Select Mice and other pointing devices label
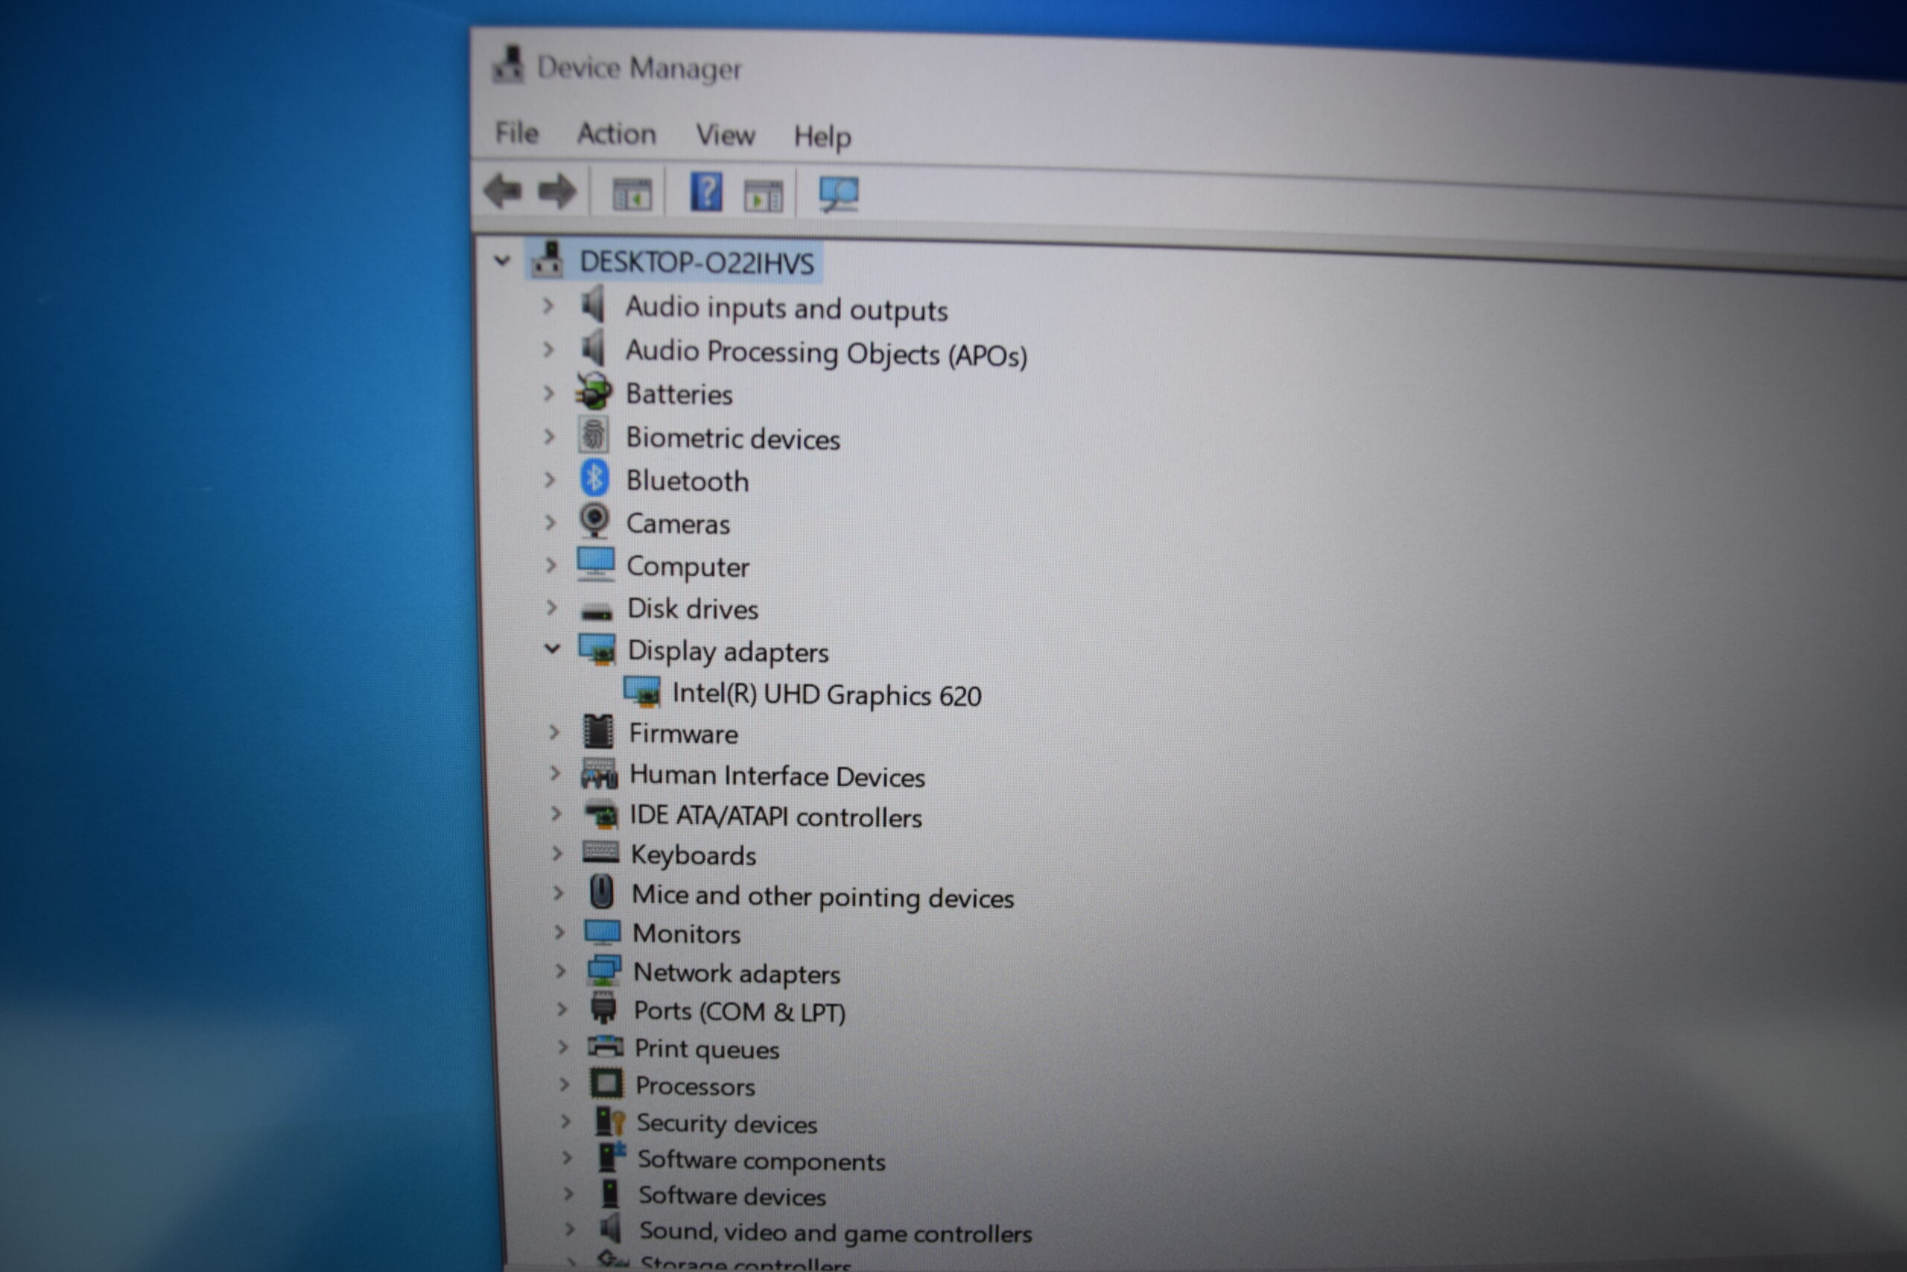The width and height of the screenshot is (1907, 1272). coord(823,896)
